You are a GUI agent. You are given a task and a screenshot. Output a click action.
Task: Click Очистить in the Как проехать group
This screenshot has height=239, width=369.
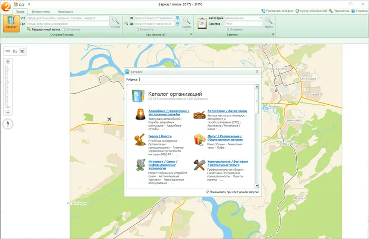[x=144, y=29]
